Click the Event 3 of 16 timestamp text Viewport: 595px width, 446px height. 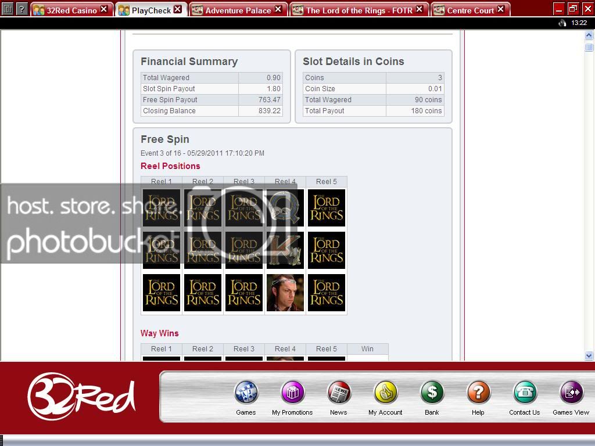[x=202, y=153]
